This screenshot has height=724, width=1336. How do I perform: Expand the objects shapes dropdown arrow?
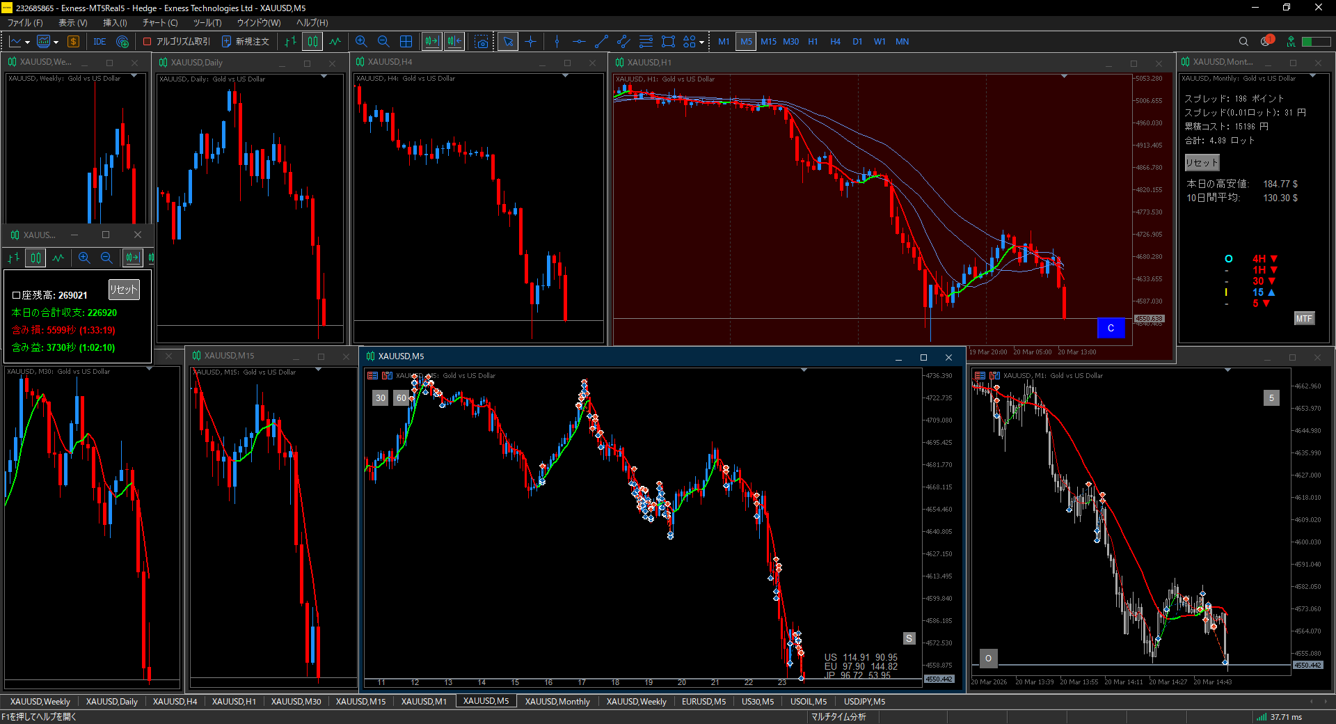click(x=701, y=42)
